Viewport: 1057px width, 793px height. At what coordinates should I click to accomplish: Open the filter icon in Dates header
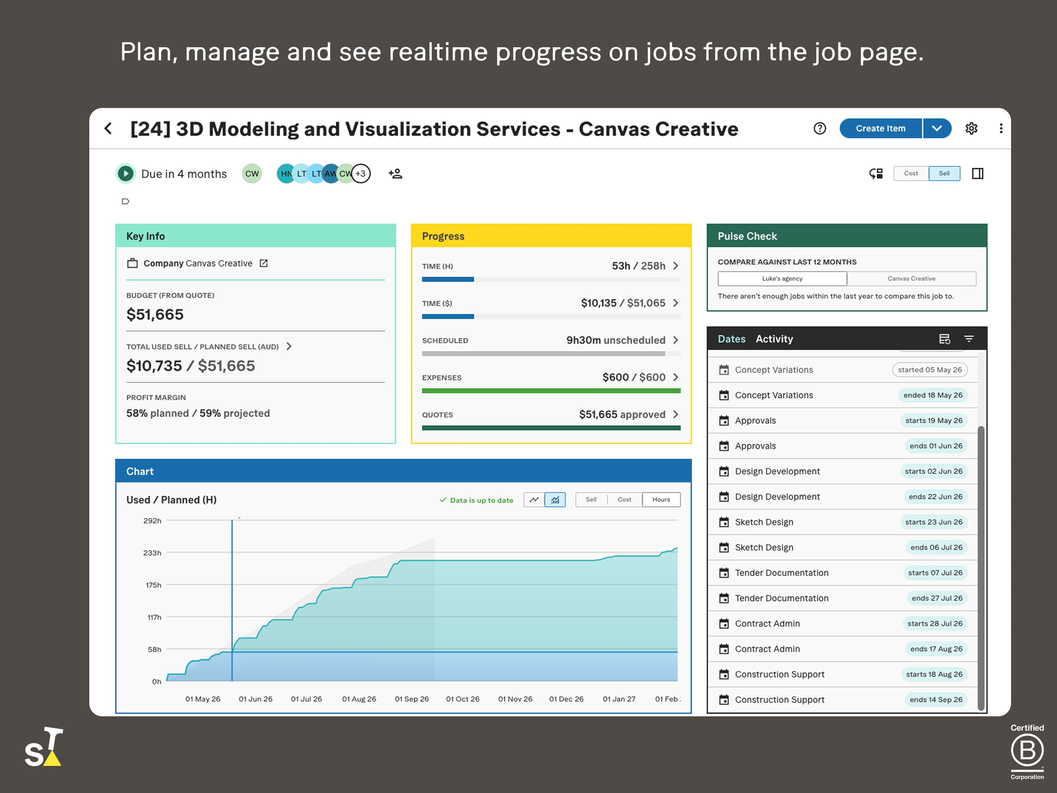pyautogui.click(x=968, y=339)
